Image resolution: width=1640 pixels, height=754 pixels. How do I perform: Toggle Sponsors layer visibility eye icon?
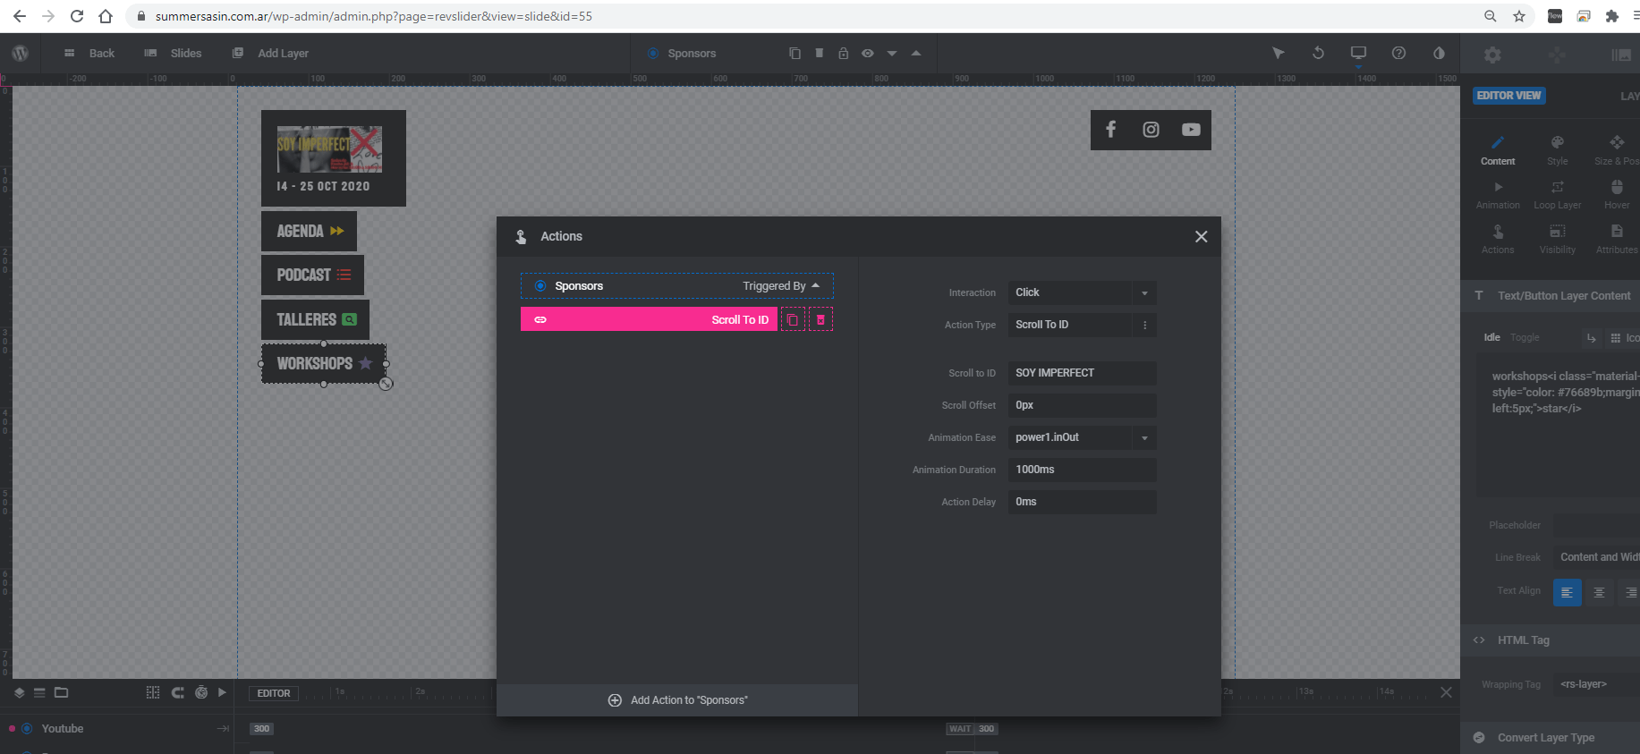868,54
